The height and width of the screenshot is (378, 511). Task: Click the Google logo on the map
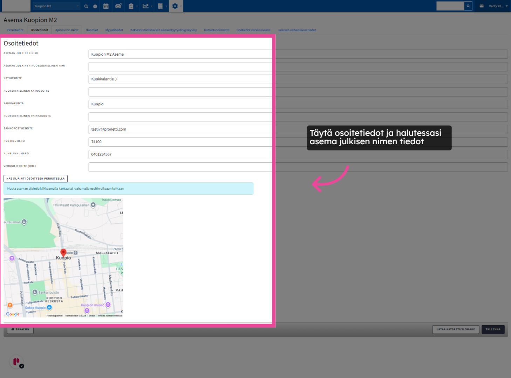(13, 314)
